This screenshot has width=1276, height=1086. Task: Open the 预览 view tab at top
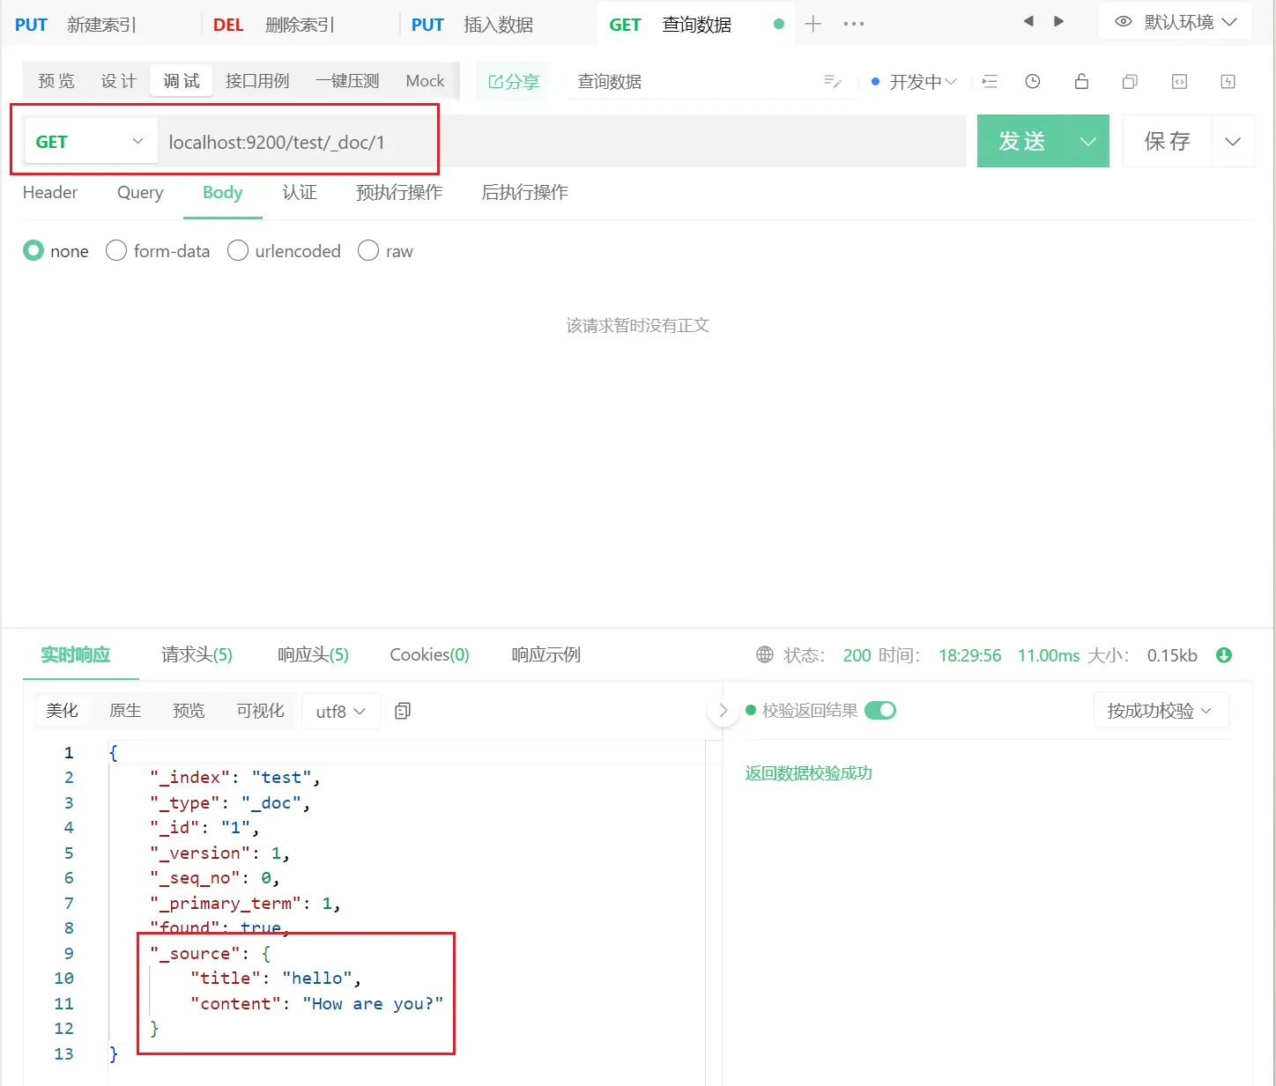tap(56, 81)
